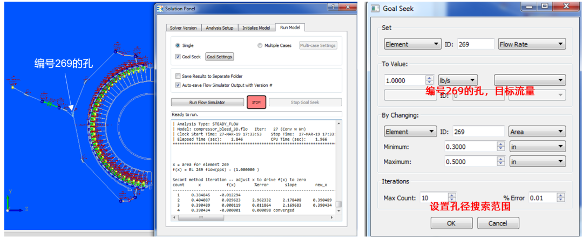Close the Goal Seek window
Viewport: 583px width, 239px height.
[x=566, y=6]
